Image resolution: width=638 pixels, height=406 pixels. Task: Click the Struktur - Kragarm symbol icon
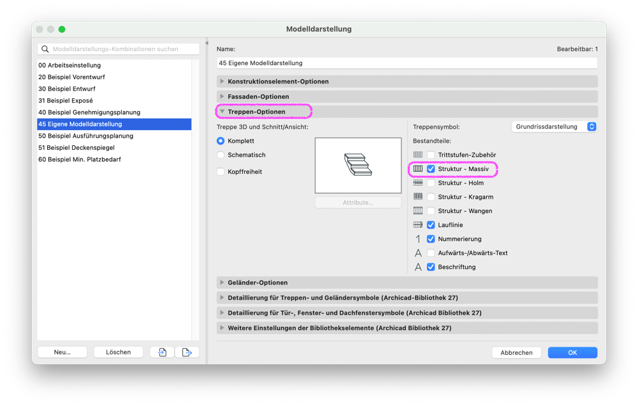click(x=418, y=196)
